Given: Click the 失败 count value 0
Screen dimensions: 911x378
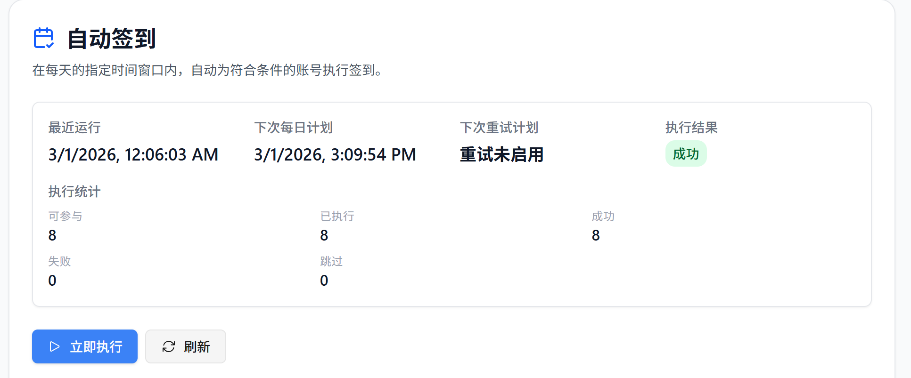Looking at the screenshot, I should click(52, 281).
